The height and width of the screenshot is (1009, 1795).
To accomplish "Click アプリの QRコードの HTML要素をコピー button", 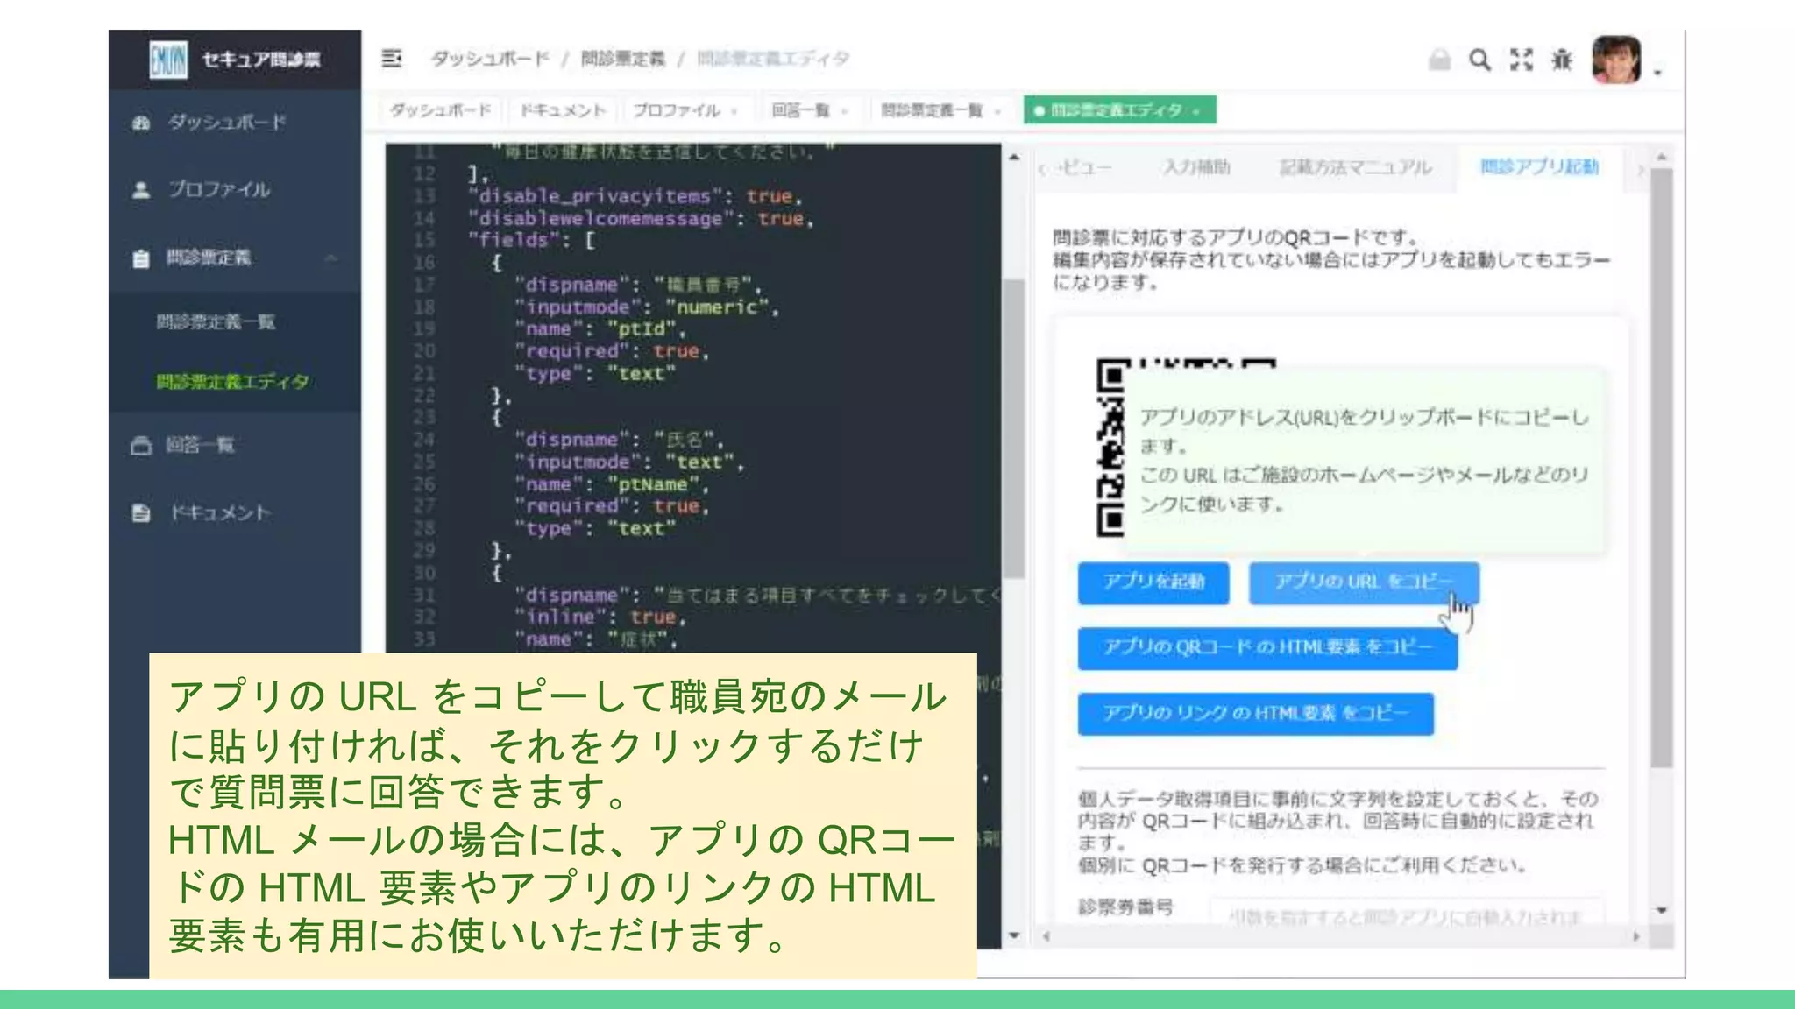I will [x=1267, y=648].
